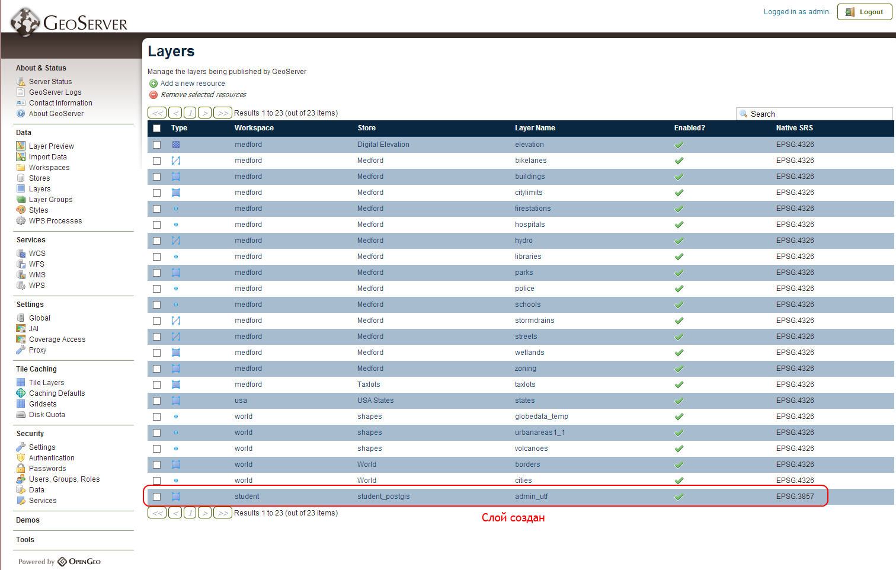896x570 pixels.
Task: Click the red Remove selected resources icon
Action: (153, 95)
